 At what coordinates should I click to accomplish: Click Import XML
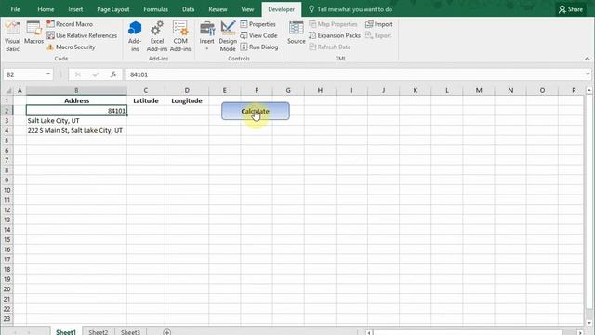(x=379, y=24)
